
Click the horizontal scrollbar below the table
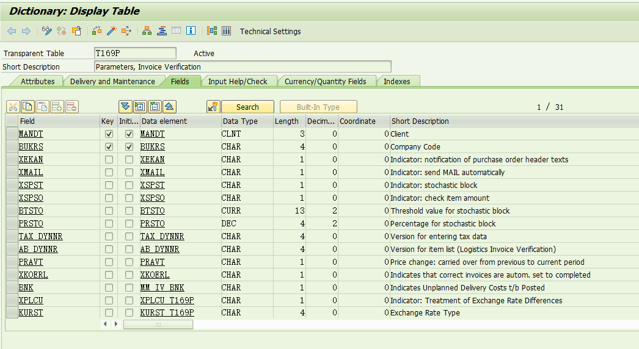click(x=158, y=325)
